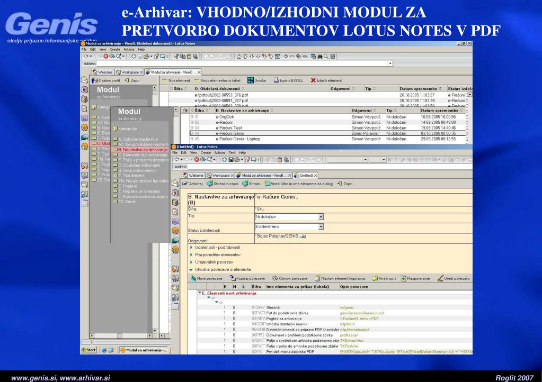The width and height of the screenshot is (542, 382).
Task: Click Nastavi element kopiranja action
Action: coord(340,278)
